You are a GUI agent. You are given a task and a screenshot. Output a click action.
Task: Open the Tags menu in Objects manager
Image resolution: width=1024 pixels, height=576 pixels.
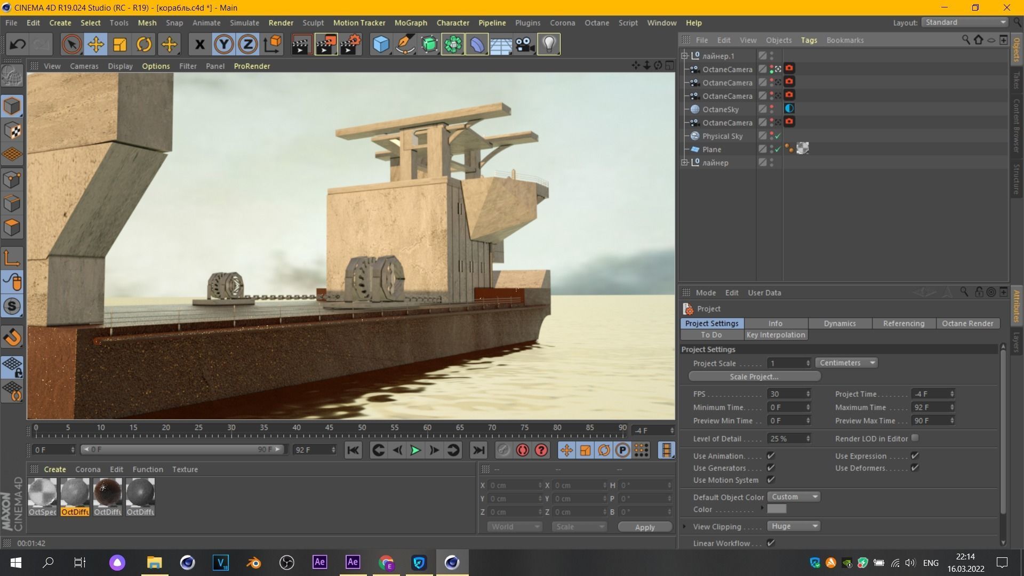click(x=809, y=40)
